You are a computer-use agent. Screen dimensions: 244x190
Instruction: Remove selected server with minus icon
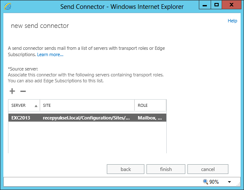coord(23,91)
